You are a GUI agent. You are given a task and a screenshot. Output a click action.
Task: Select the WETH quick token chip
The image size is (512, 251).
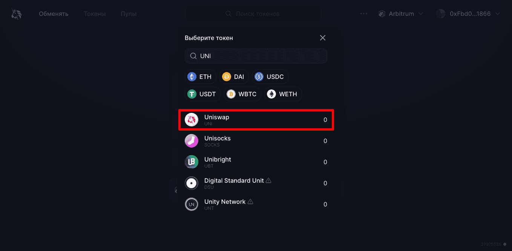tap(284, 94)
